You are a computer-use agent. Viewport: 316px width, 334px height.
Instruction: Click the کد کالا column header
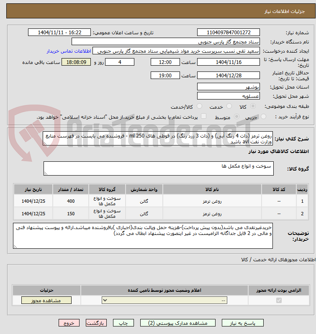(279, 189)
